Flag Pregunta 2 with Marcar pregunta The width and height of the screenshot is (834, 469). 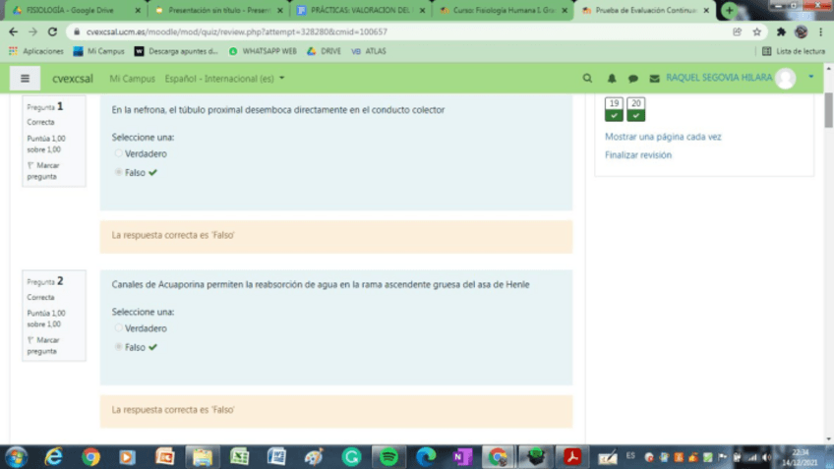point(43,346)
